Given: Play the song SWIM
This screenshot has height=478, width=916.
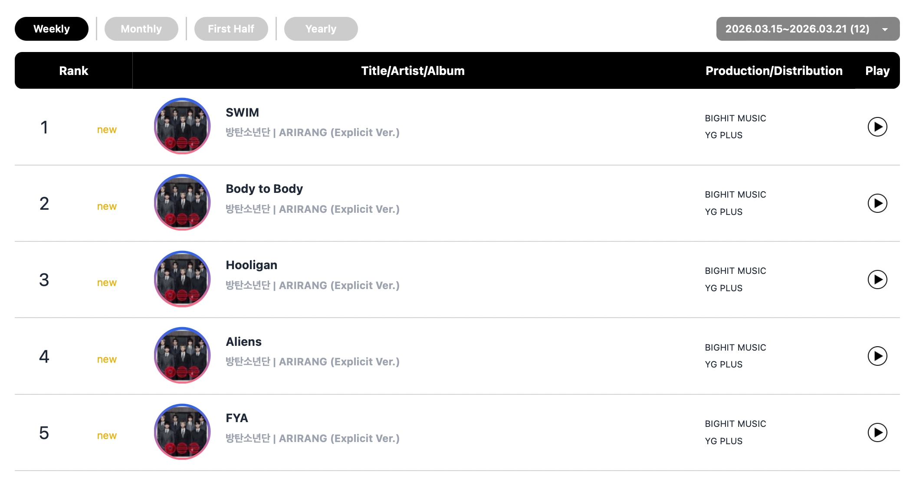Looking at the screenshot, I should 877,127.
